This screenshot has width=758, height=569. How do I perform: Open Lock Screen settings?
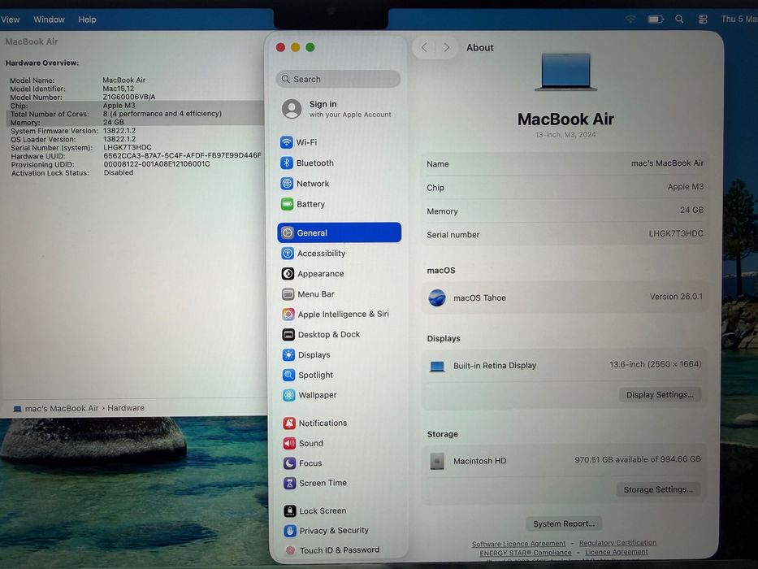click(x=339, y=510)
